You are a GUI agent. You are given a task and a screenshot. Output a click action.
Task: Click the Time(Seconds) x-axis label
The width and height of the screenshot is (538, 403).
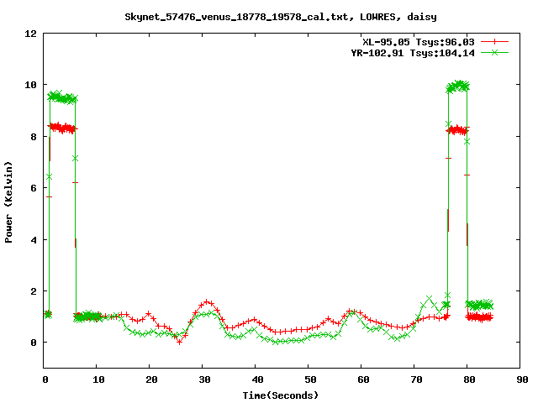coord(280,395)
